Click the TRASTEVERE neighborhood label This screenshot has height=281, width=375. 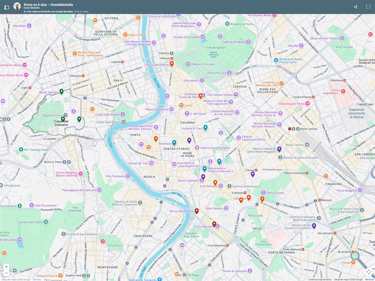tap(142, 236)
